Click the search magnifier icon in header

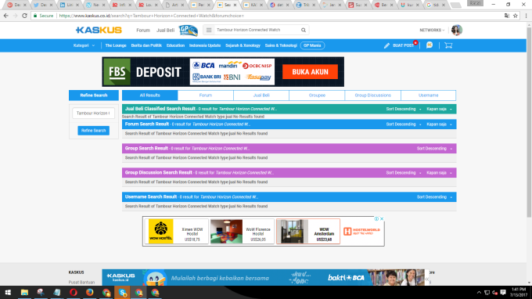coord(304,30)
